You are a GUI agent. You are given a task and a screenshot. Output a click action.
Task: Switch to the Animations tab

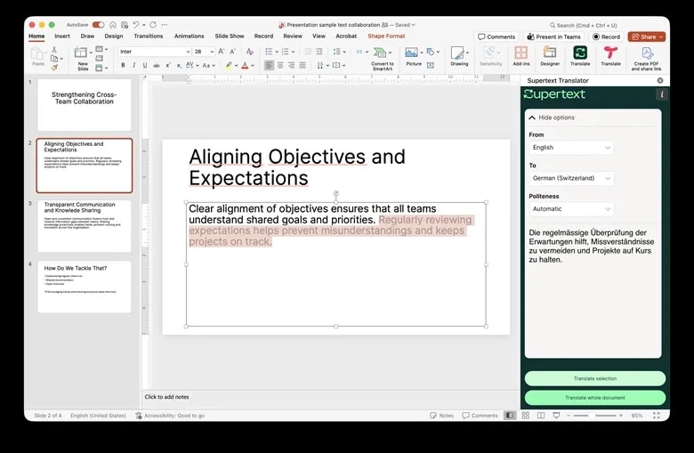(189, 36)
